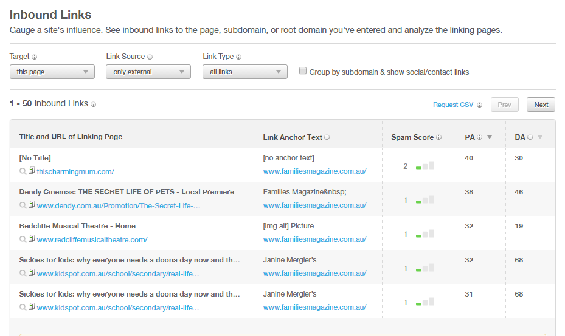Open the Link Source 'only external' dropdown
Image resolution: width=565 pixels, height=336 pixels.
pos(148,72)
